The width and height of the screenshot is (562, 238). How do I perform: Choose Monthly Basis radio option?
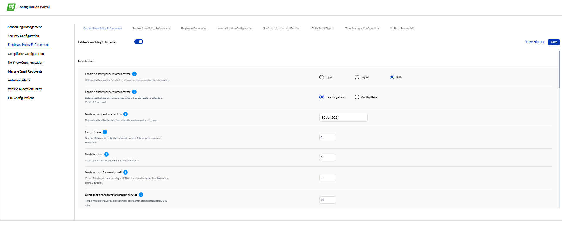[x=357, y=97]
